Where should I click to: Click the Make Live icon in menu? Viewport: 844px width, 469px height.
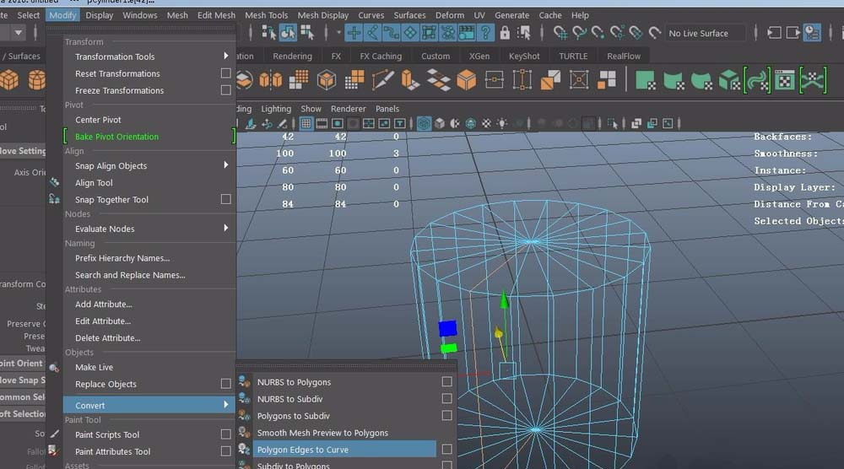(x=54, y=367)
